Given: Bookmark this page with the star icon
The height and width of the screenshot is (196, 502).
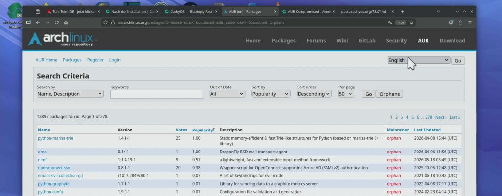Looking at the screenshot, I should (x=412, y=22).
